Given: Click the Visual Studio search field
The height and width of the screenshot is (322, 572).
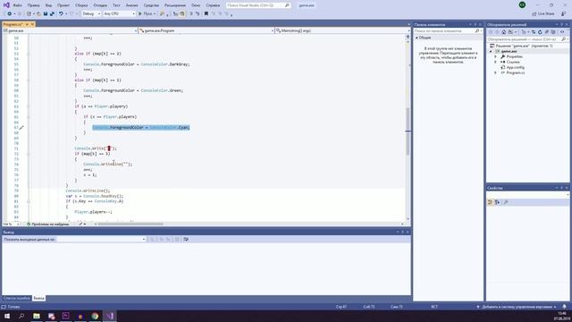Looking at the screenshot, I should tap(258, 5).
